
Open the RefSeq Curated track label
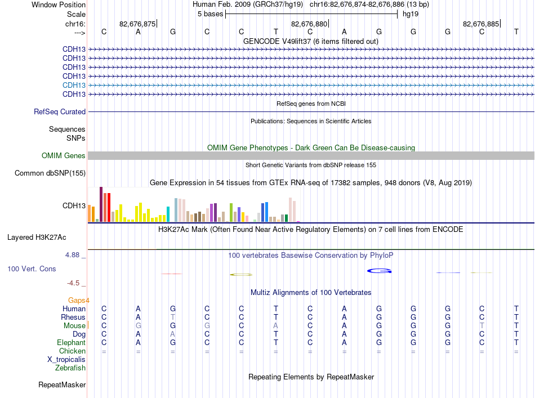pos(60,111)
